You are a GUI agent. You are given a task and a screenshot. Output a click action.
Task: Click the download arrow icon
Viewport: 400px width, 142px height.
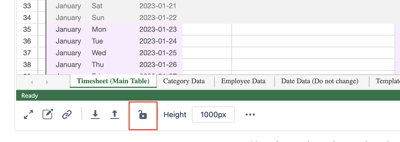click(95, 115)
